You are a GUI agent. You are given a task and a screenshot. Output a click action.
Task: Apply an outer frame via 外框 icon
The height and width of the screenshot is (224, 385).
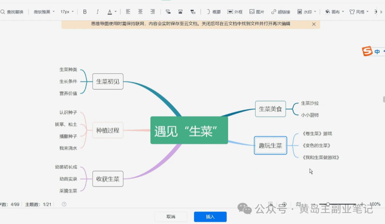(x=235, y=11)
